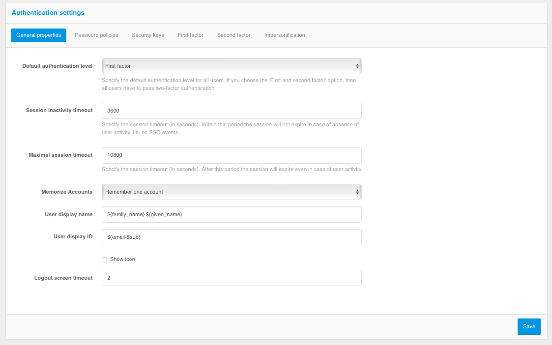Enable the Show icon checkbox
This screenshot has height=345, width=552.
click(x=104, y=259)
